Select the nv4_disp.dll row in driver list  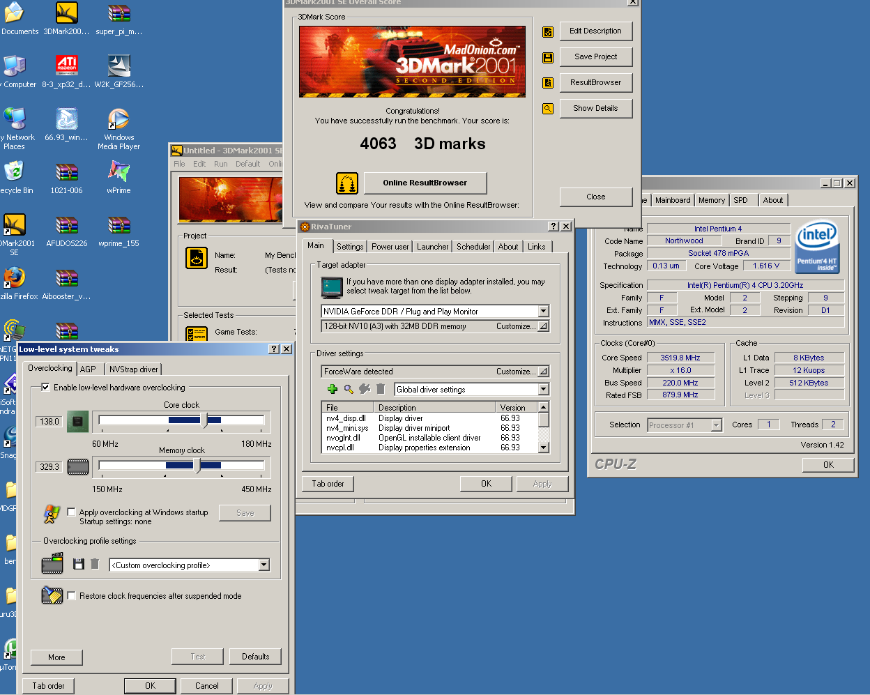click(x=429, y=418)
